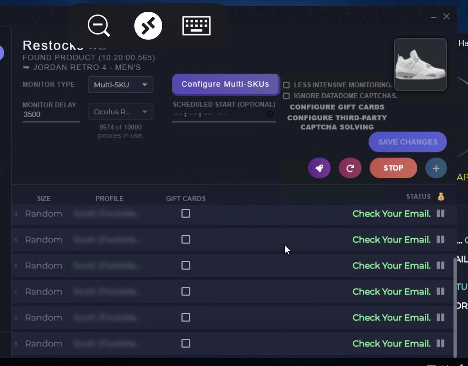
Task: Click the 9974 of 10000 proxies text
Action: click(x=121, y=131)
